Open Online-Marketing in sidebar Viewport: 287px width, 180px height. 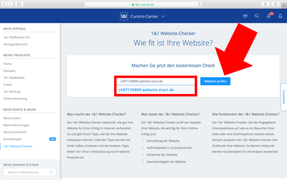pyautogui.click(x=15, y=99)
